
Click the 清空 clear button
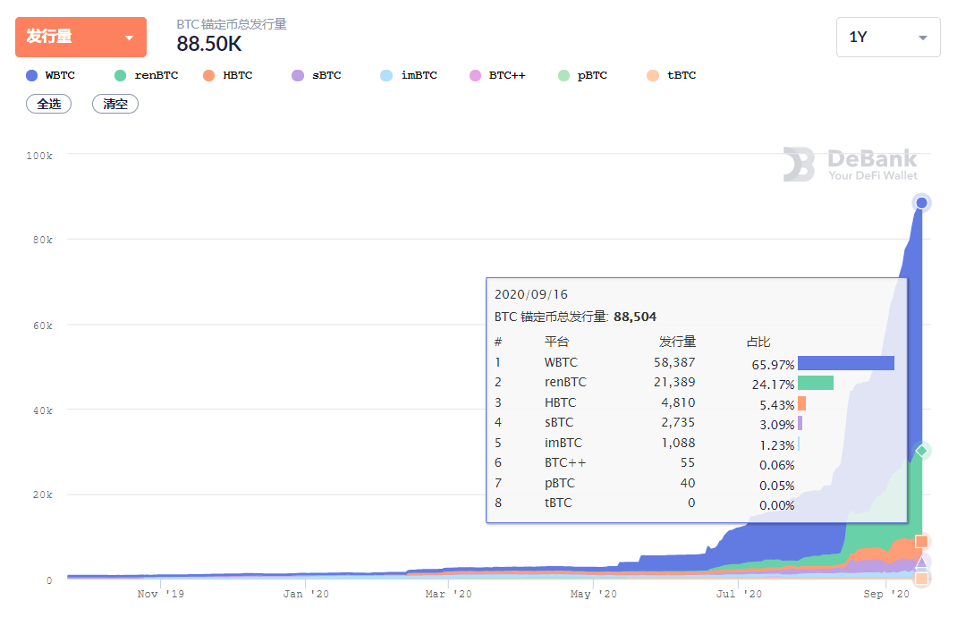click(115, 104)
